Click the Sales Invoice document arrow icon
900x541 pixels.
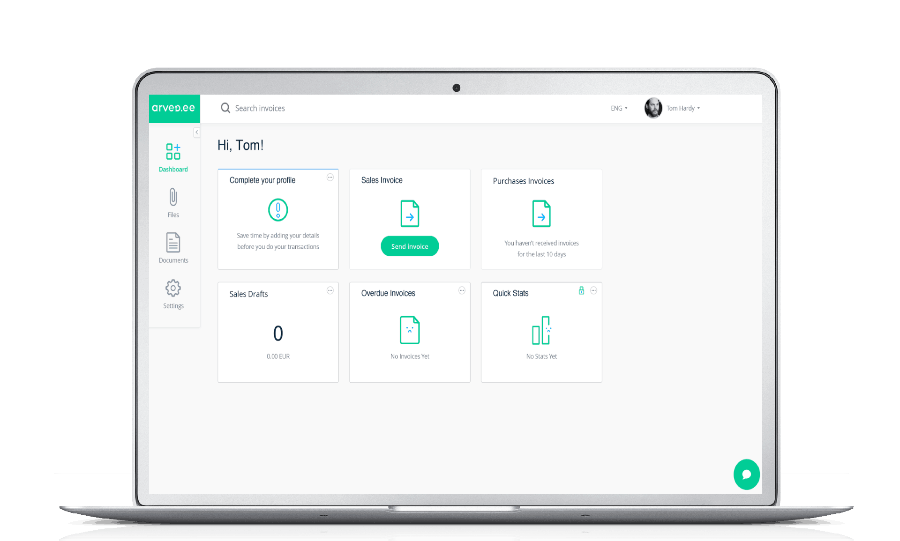(410, 214)
